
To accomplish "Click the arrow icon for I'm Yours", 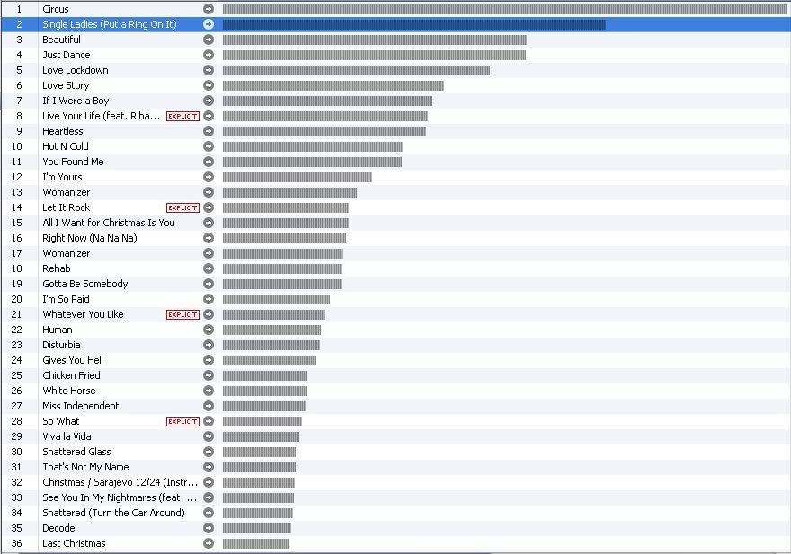I will point(209,177).
